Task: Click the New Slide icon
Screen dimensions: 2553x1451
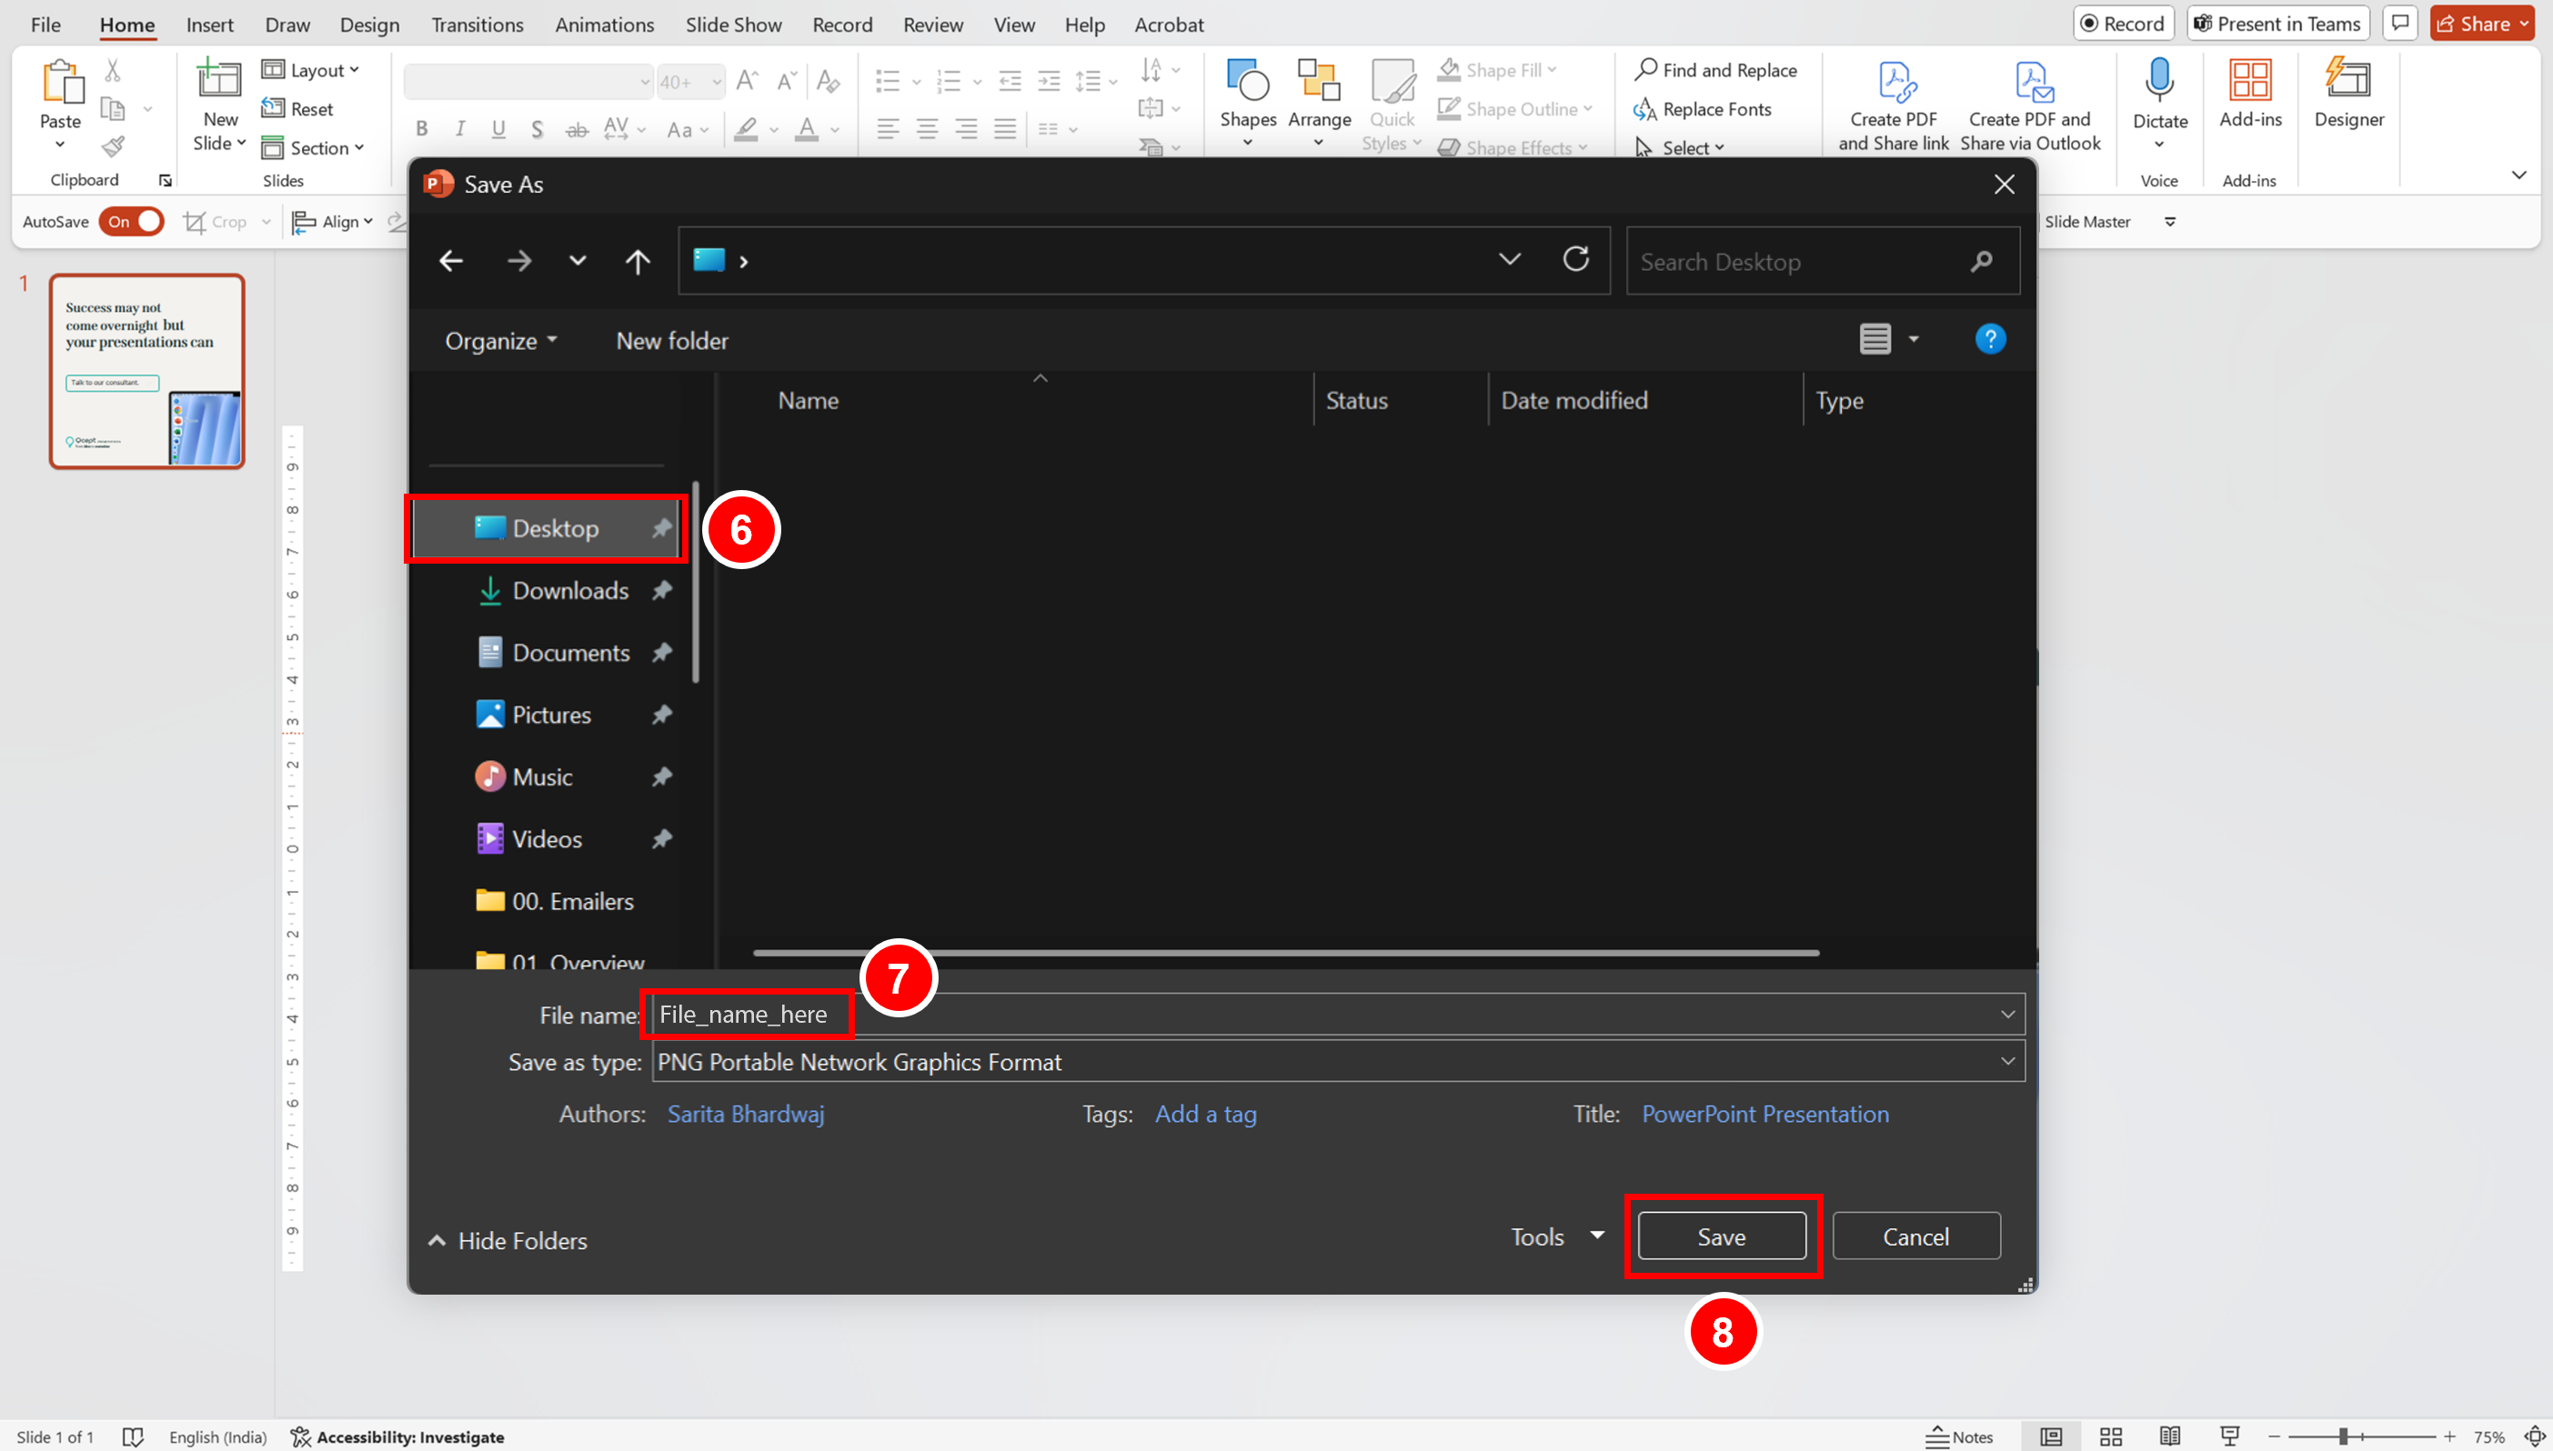Action: (x=218, y=80)
